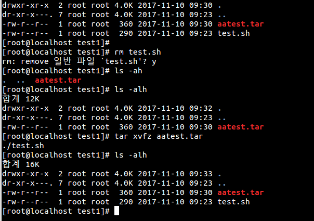Click the red aatest.tar in the top listing

coord(241,24)
